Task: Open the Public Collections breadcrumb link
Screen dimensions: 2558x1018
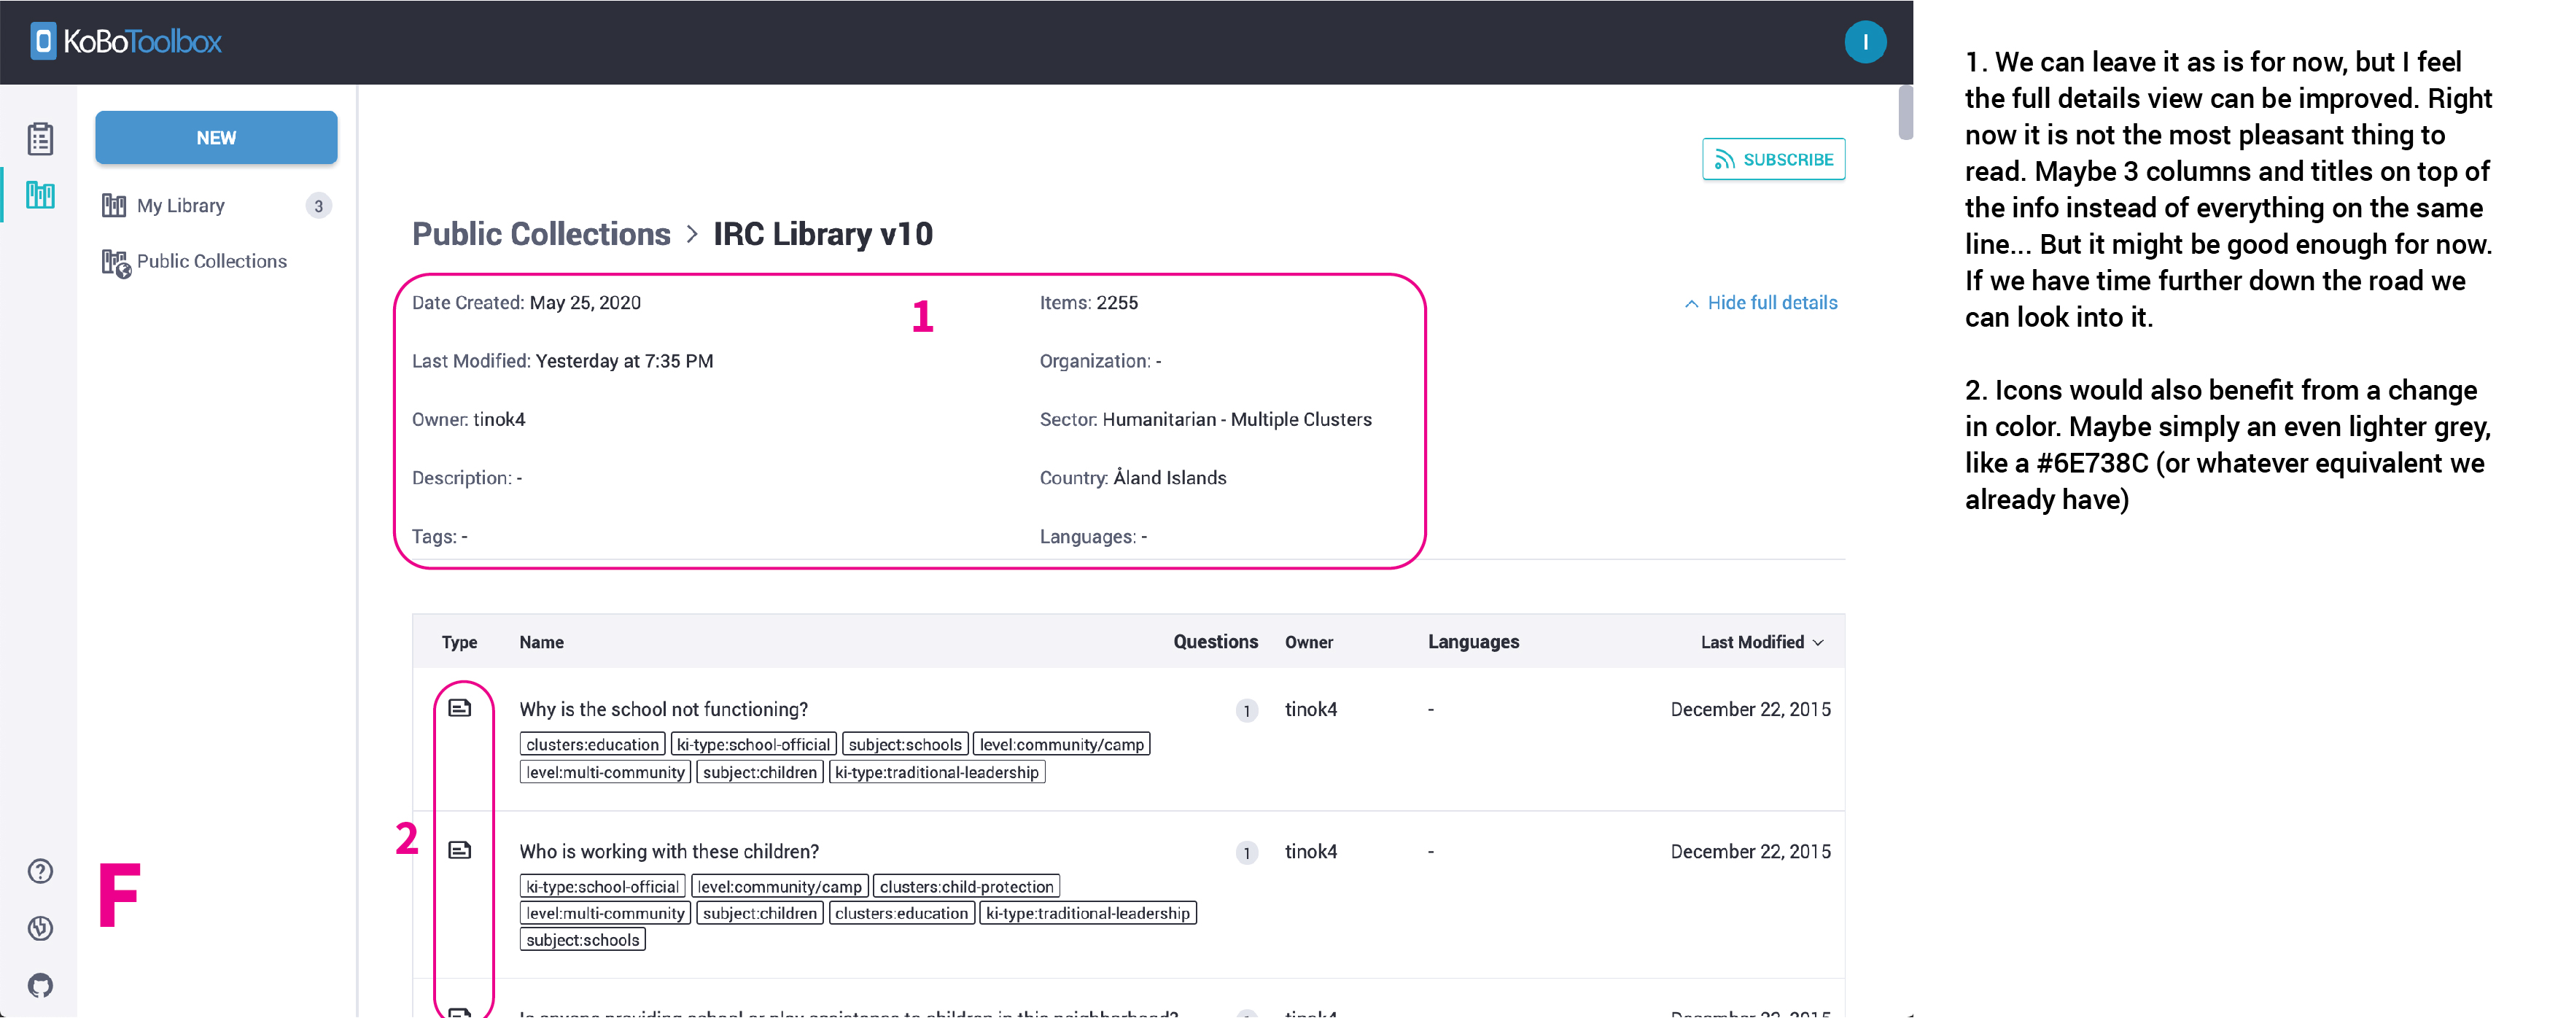Action: coord(541,233)
